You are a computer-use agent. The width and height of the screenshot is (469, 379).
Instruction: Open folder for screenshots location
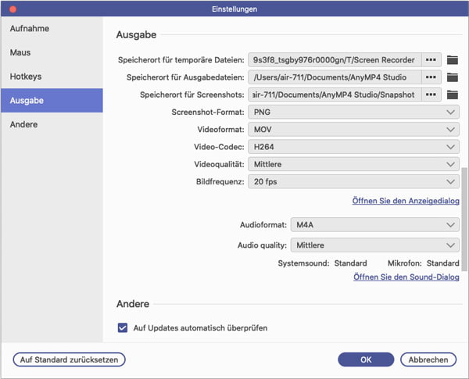click(x=452, y=95)
